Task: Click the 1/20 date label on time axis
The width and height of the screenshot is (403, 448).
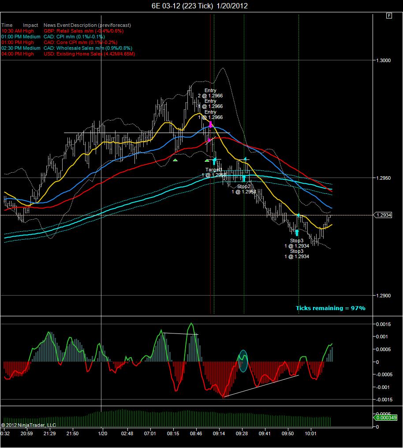Action: (x=102, y=433)
